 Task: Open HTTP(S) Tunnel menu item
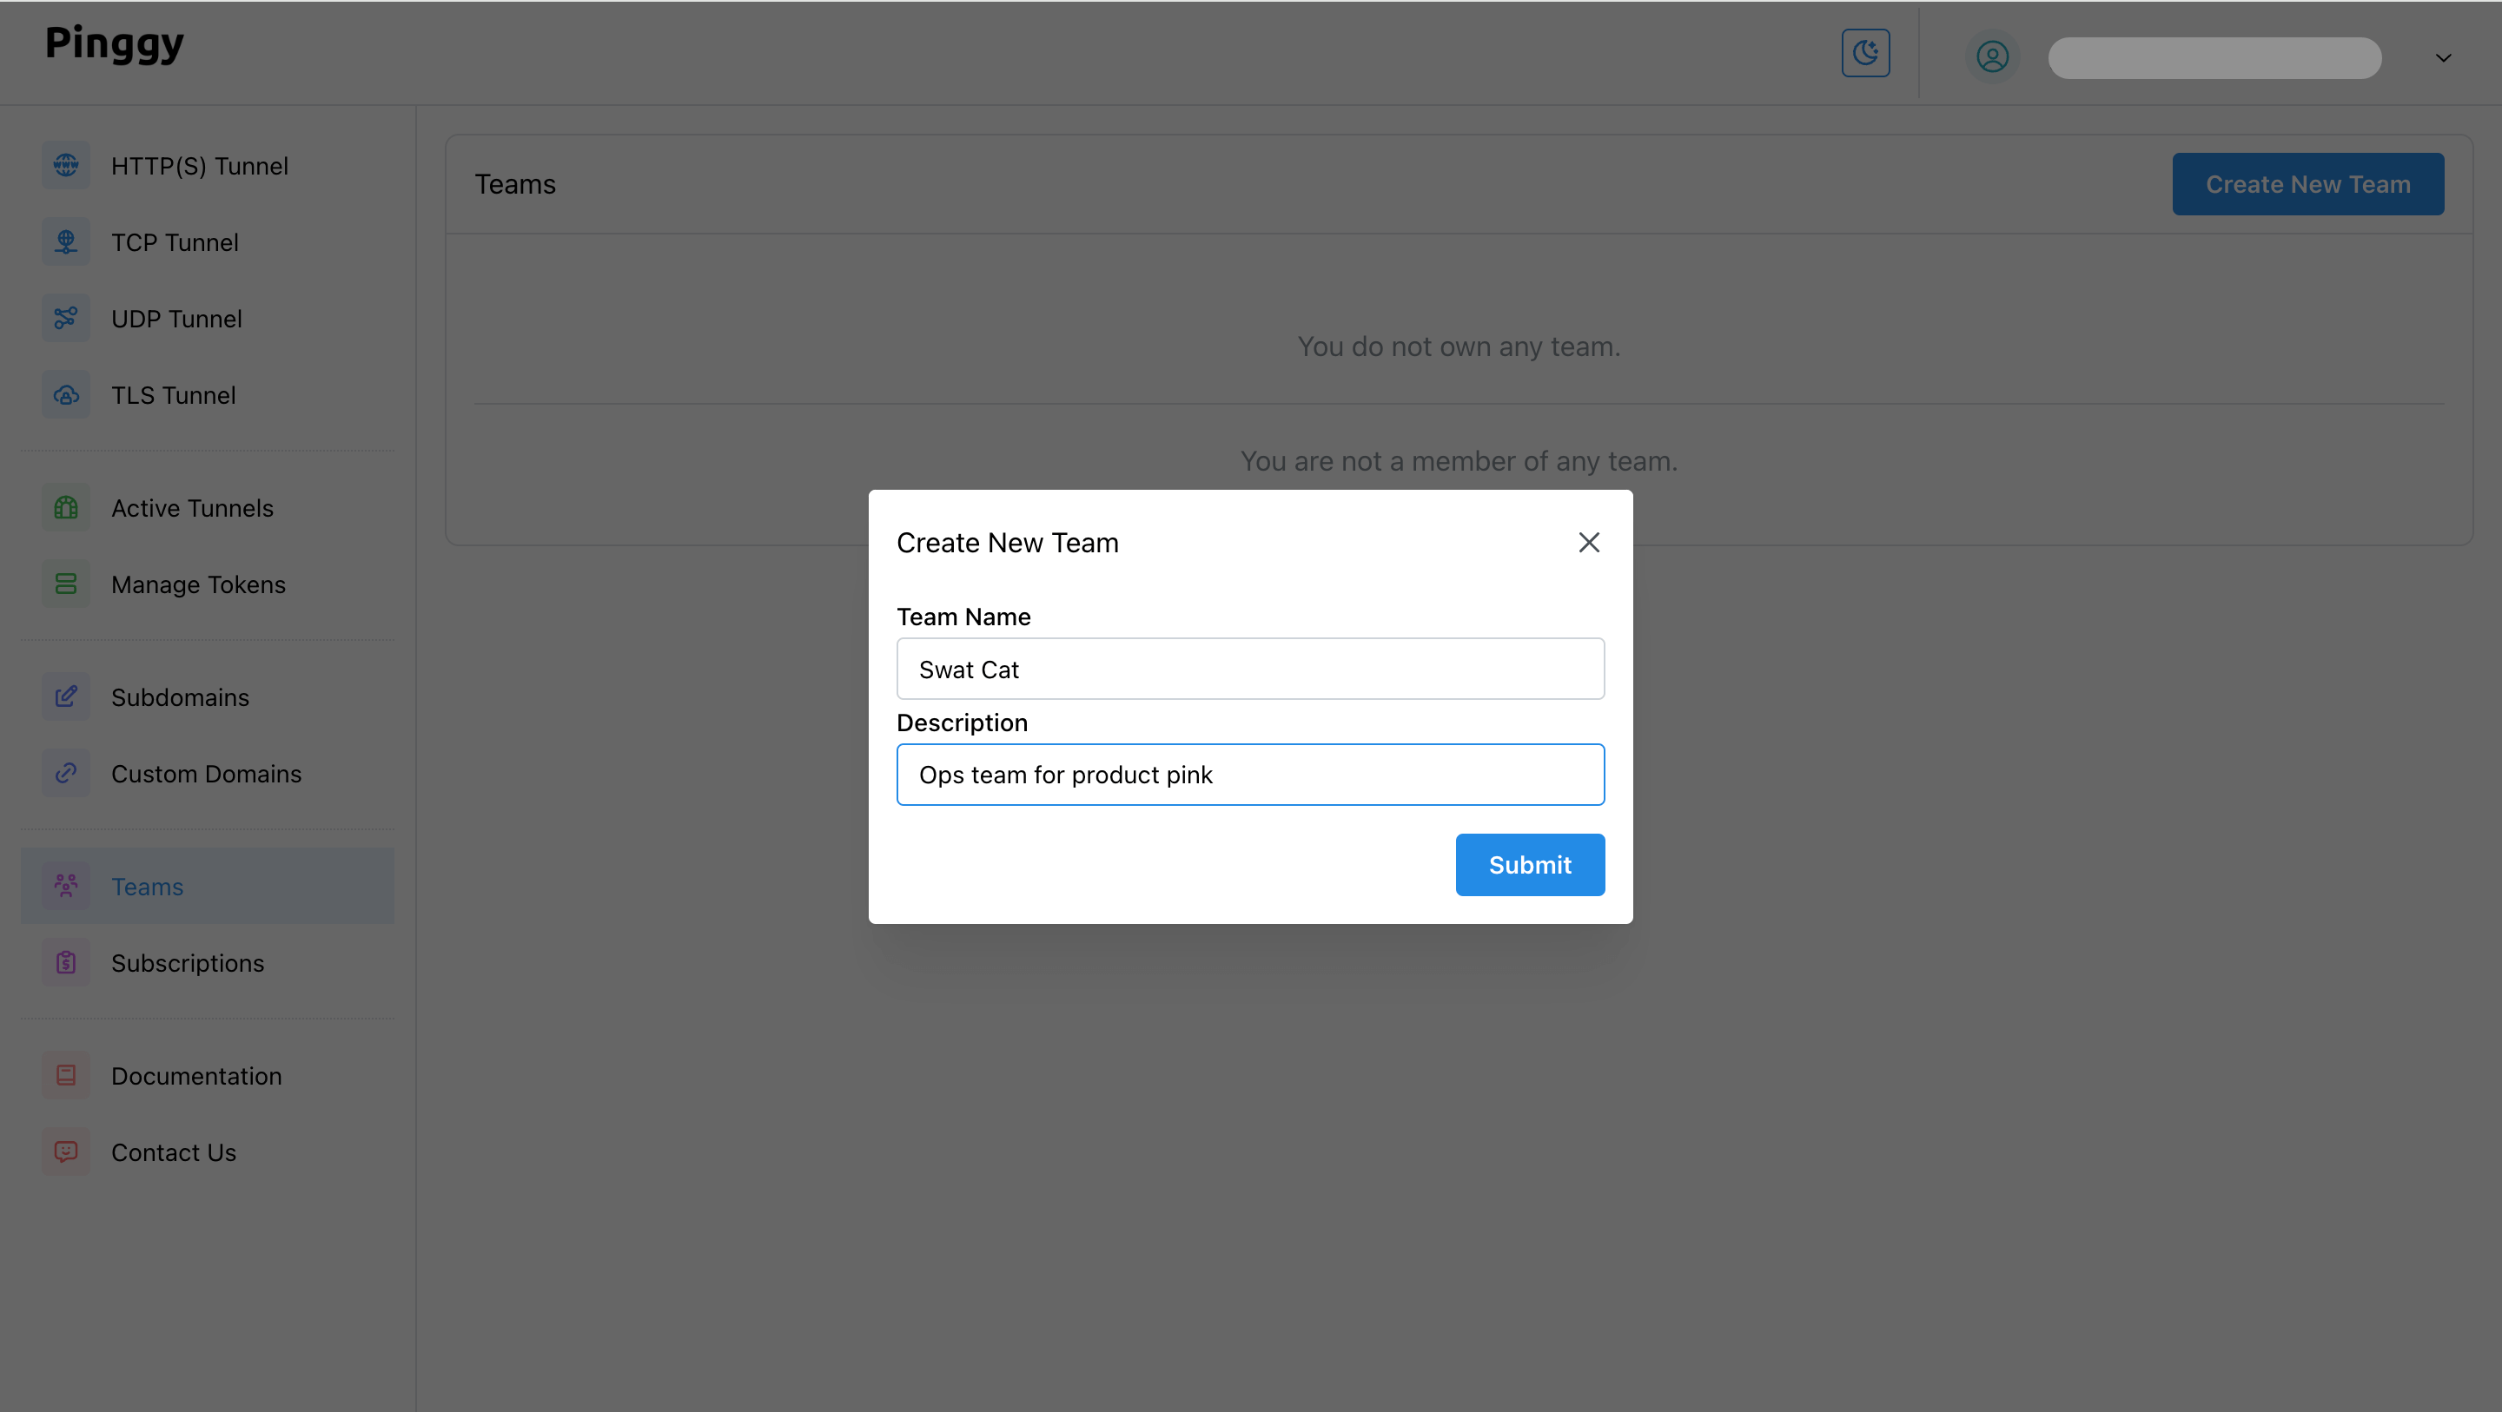click(x=208, y=166)
